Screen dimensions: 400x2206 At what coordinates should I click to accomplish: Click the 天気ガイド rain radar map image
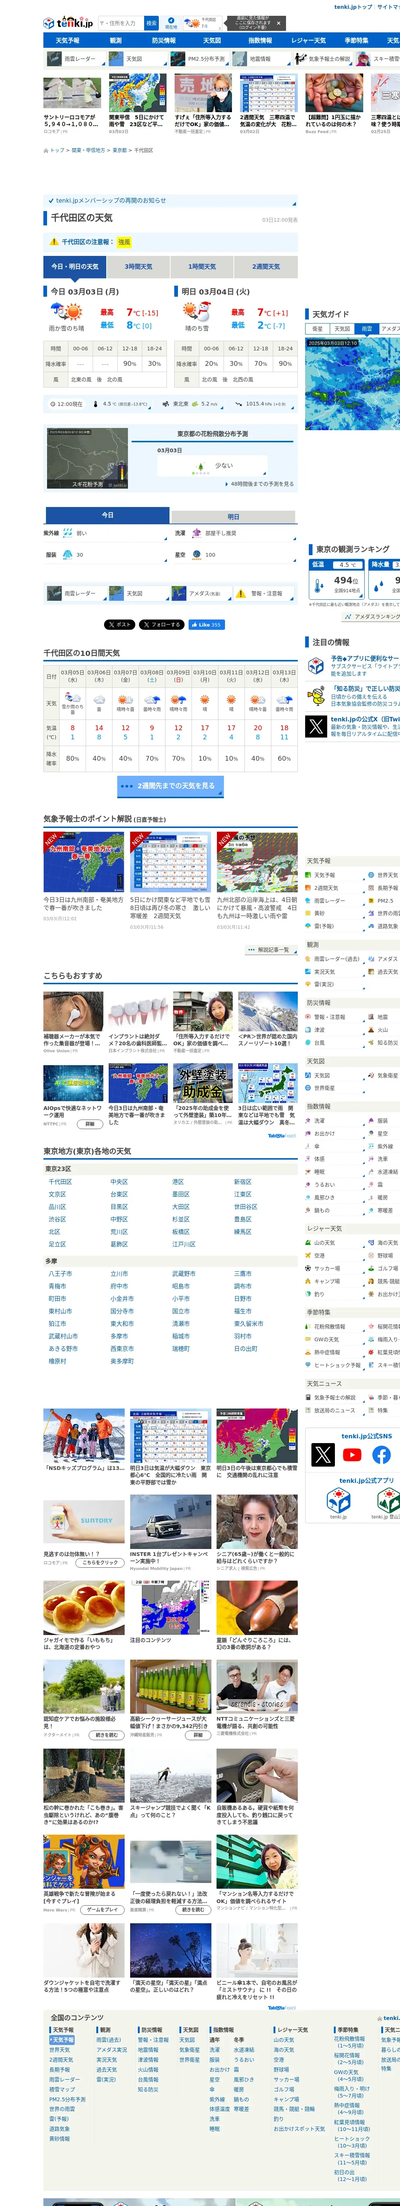point(352,383)
